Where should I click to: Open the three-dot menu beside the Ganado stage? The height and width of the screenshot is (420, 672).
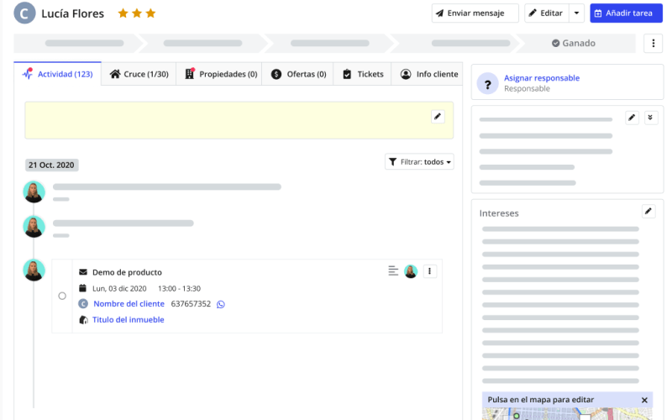[x=653, y=44]
